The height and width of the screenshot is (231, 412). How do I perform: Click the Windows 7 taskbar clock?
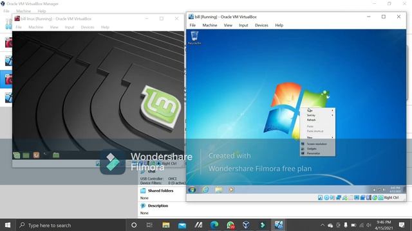click(395, 190)
